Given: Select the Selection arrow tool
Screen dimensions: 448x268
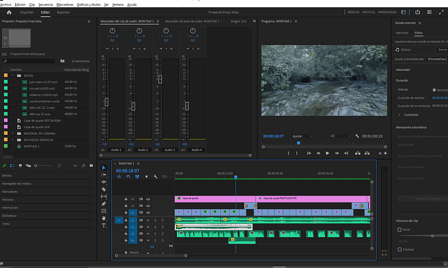Looking at the screenshot, I should pyautogui.click(x=104, y=168).
